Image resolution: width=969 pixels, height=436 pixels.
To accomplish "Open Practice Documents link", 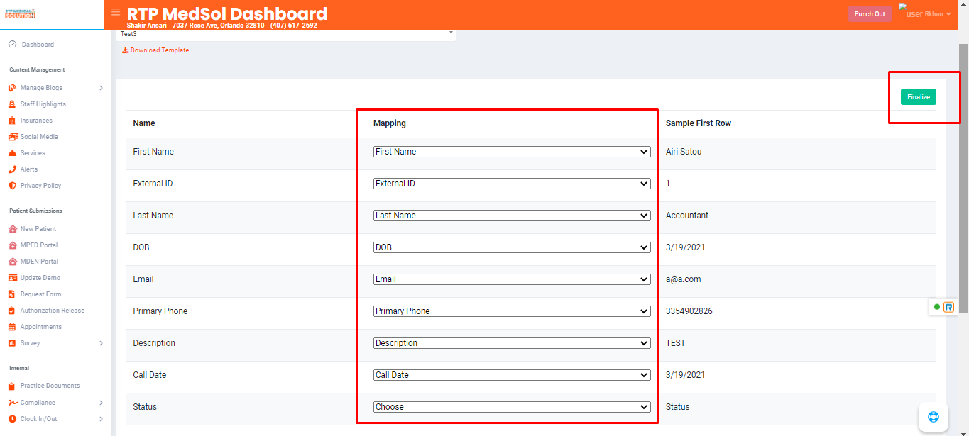I will click(50, 386).
